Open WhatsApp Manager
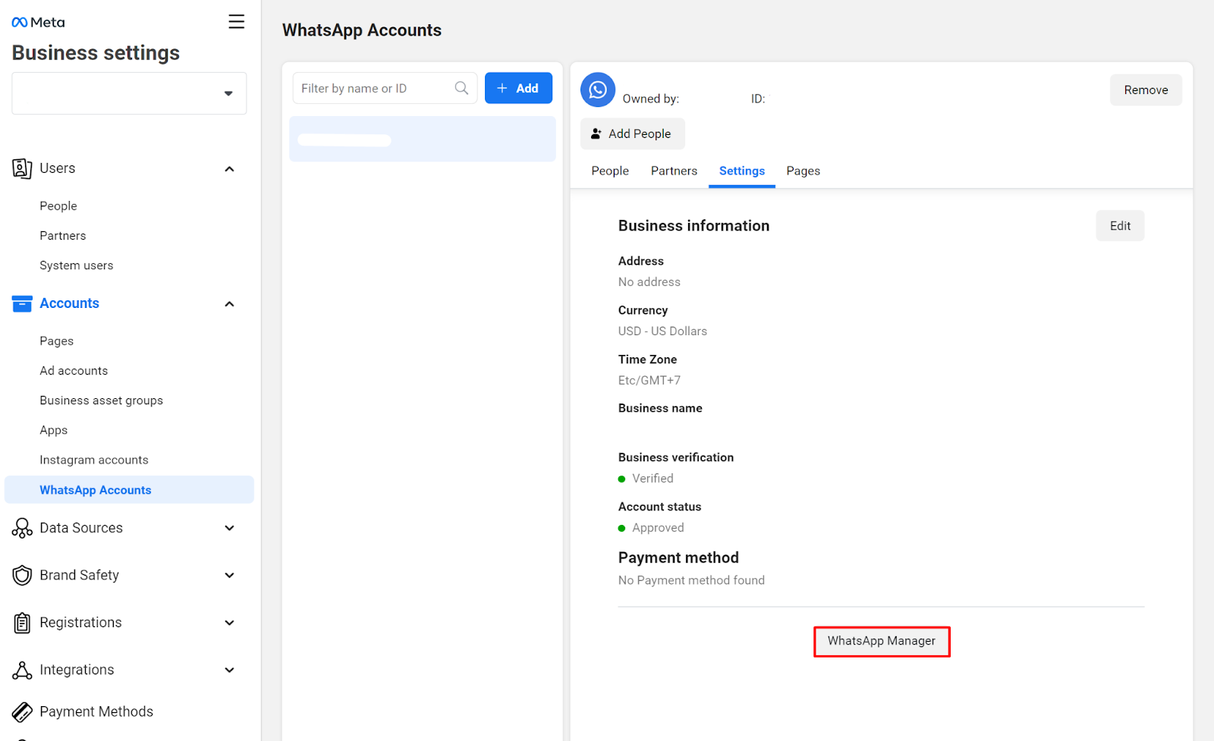 click(882, 641)
